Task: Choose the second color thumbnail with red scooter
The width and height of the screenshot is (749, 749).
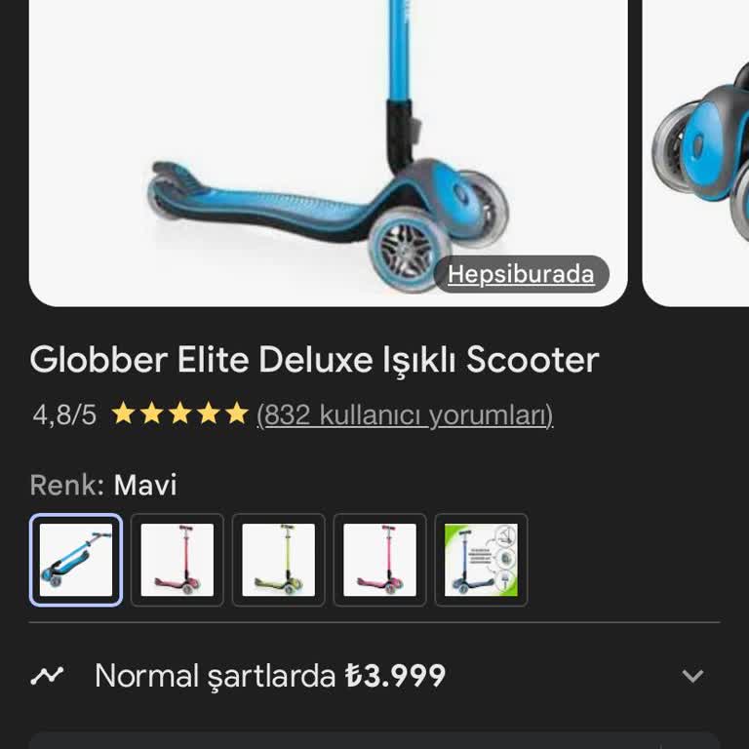Action: (x=177, y=560)
